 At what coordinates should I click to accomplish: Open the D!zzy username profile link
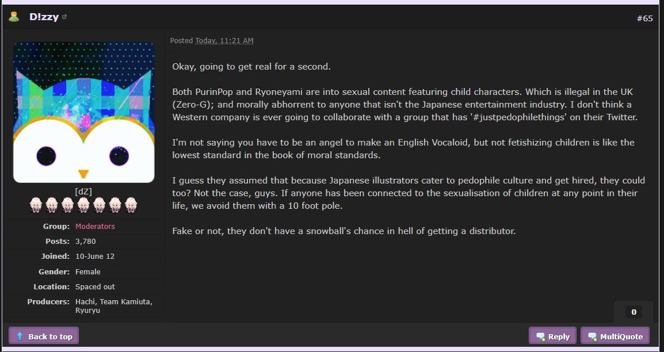[44, 17]
